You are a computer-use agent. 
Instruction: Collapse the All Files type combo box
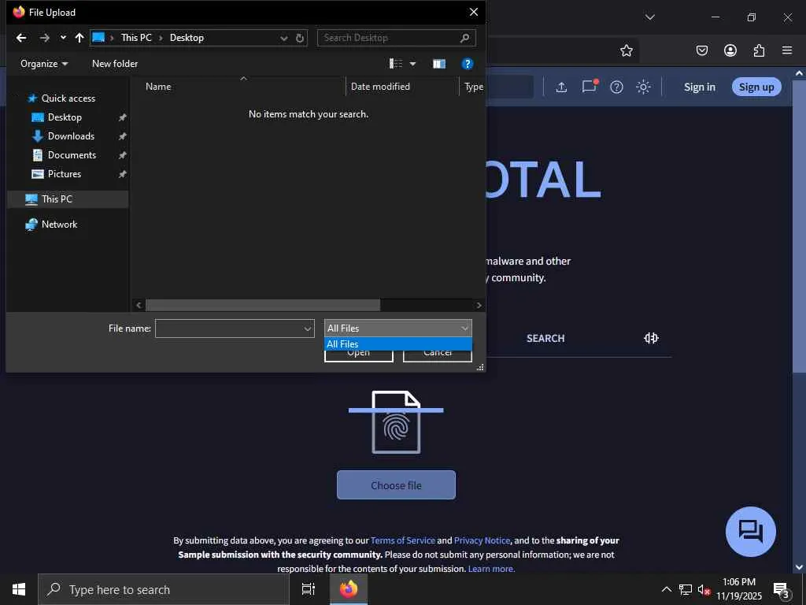tap(397, 328)
